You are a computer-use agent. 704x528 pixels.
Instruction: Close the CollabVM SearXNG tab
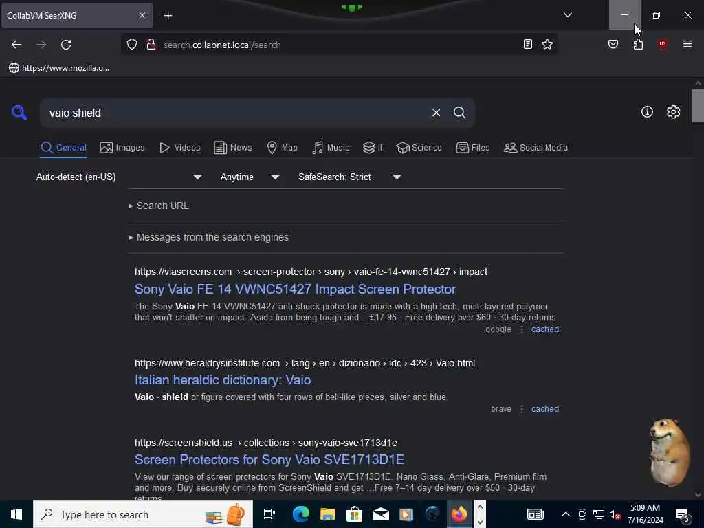pyautogui.click(x=142, y=15)
